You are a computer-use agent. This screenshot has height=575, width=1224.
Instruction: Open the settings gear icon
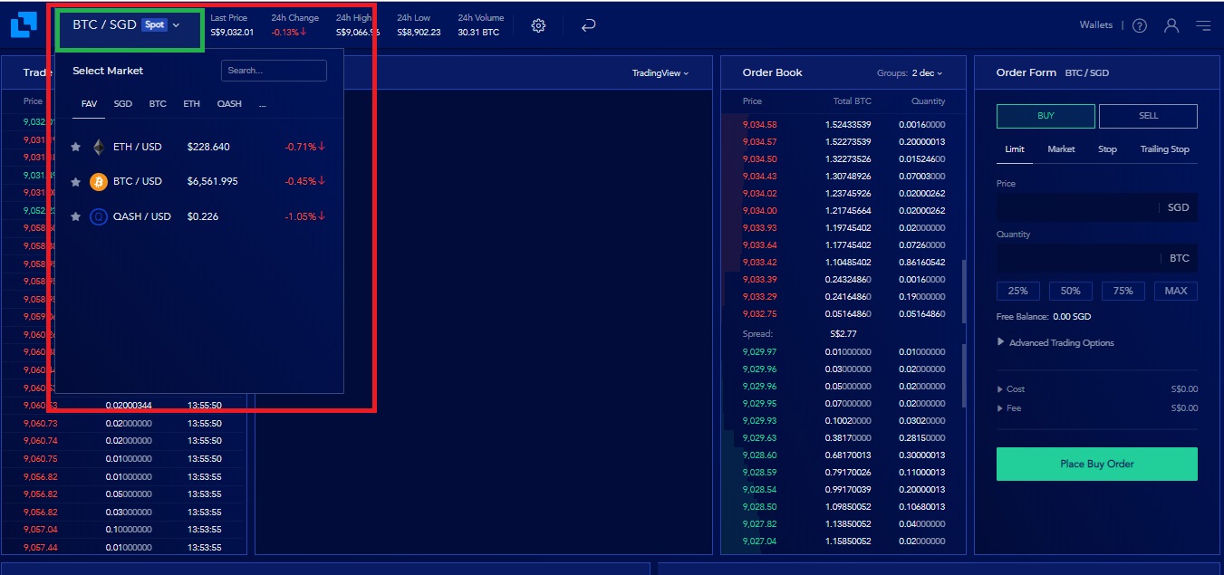coord(538,25)
